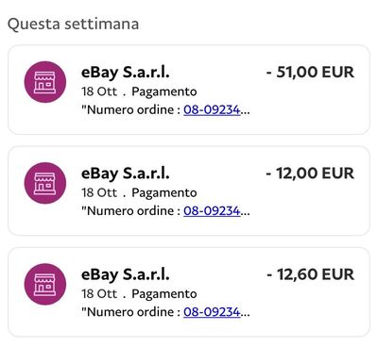Select the eBay S.a.r.l. title on the third card
The width and height of the screenshot is (378, 364).
pyautogui.click(x=126, y=275)
